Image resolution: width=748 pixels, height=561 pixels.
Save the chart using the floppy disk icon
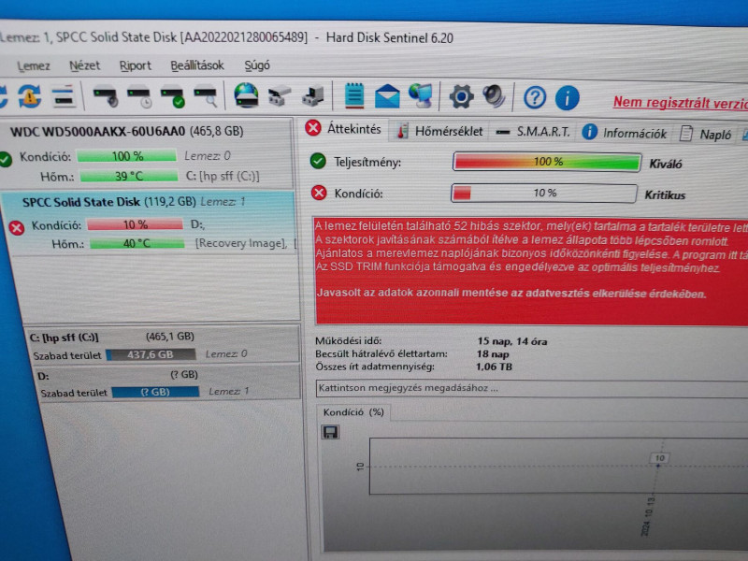(x=330, y=432)
